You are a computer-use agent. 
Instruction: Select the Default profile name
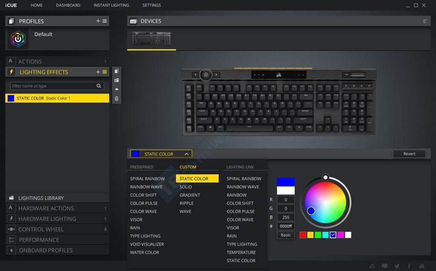pos(43,34)
